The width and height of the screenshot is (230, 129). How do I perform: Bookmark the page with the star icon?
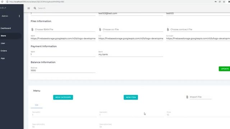pyautogui.click(x=224, y=1)
